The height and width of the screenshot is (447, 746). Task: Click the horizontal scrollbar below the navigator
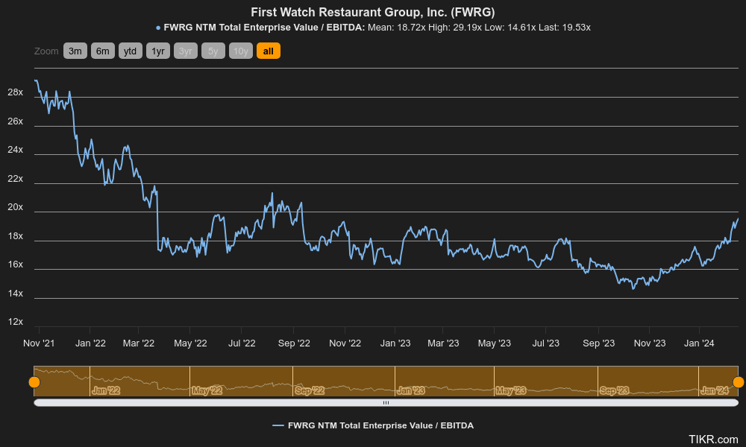click(386, 402)
